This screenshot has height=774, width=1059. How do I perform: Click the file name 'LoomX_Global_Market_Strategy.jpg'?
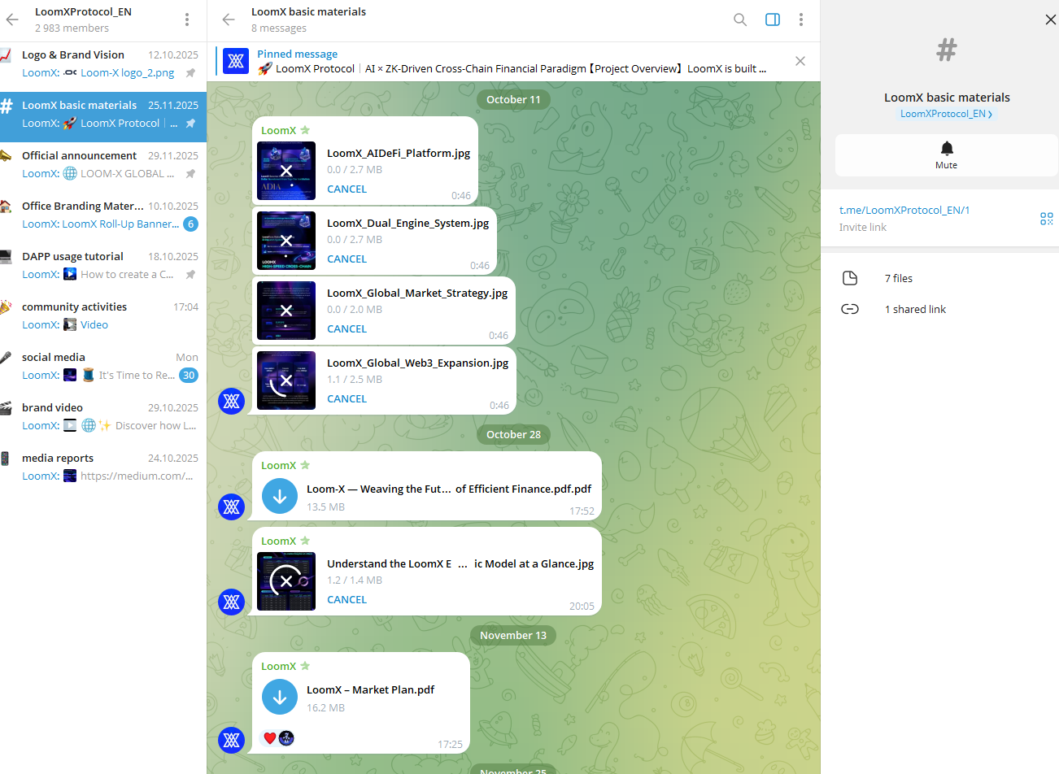[417, 293]
